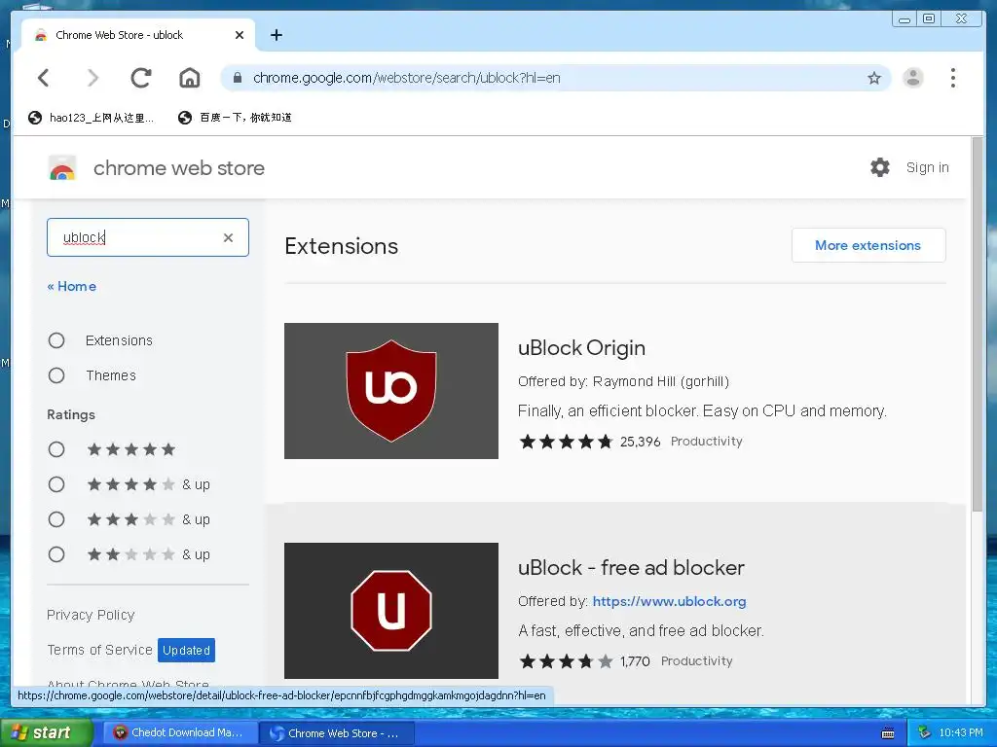Select the Chrome Web Store - ublock tab
The height and width of the screenshot is (747, 997).
pos(138,35)
